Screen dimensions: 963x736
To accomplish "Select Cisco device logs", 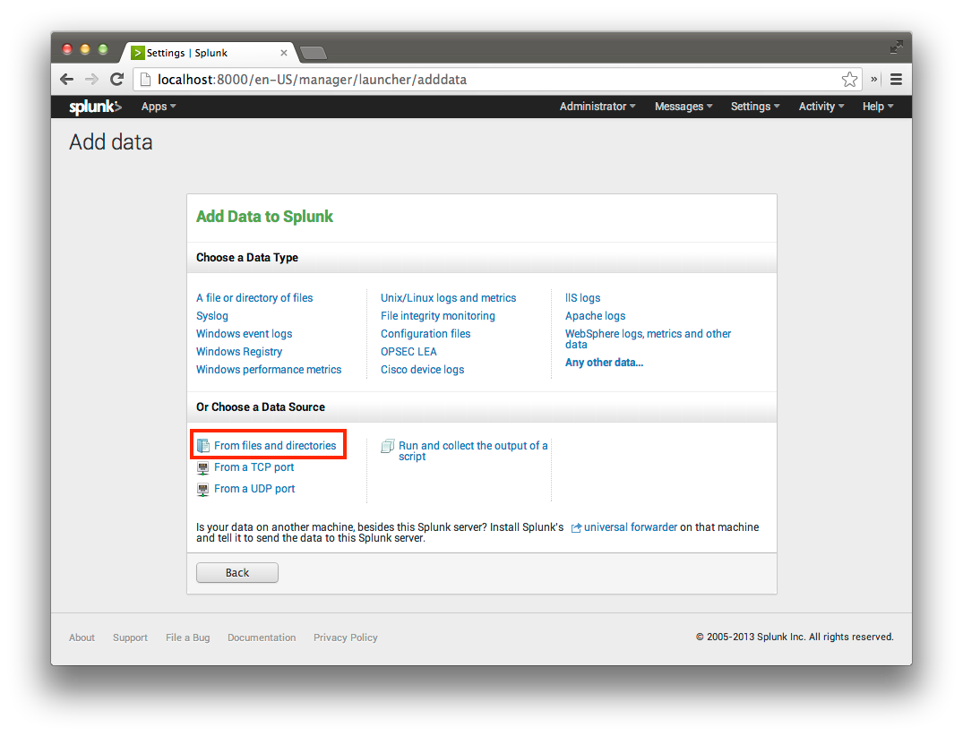I will pos(423,369).
